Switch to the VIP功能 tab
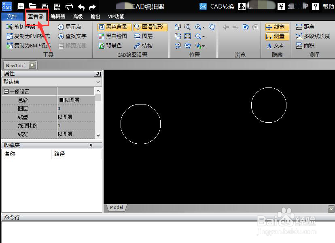 (116, 17)
